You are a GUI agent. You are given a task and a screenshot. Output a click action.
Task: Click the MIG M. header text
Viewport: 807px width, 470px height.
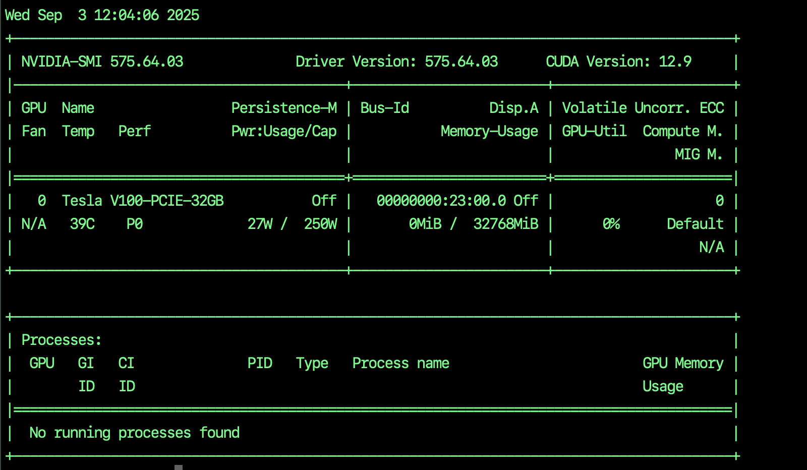coord(699,154)
